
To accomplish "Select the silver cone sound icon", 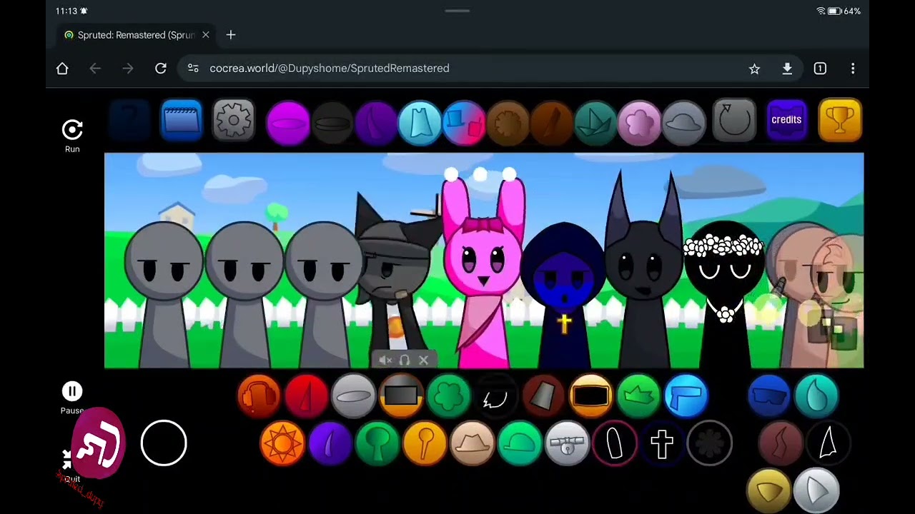I will (x=816, y=490).
